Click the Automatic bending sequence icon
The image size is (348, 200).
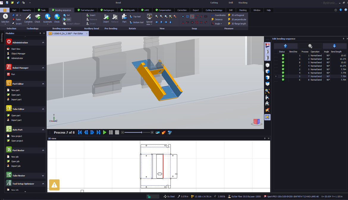coord(48,18)
